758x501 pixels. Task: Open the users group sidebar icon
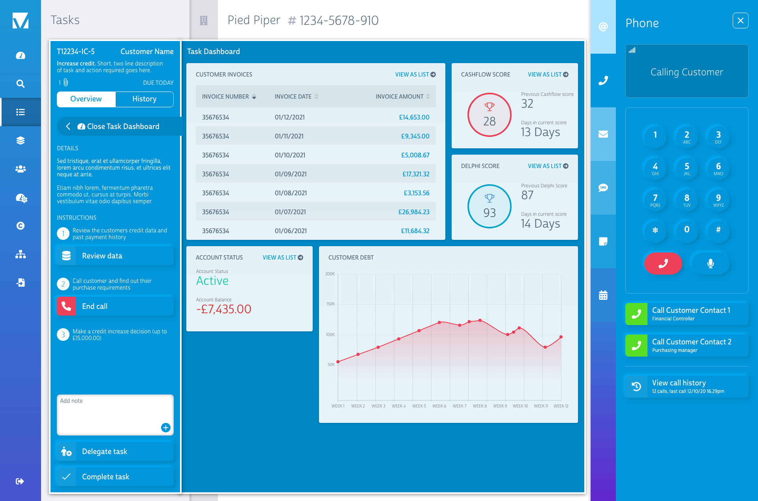pos(21,169)
